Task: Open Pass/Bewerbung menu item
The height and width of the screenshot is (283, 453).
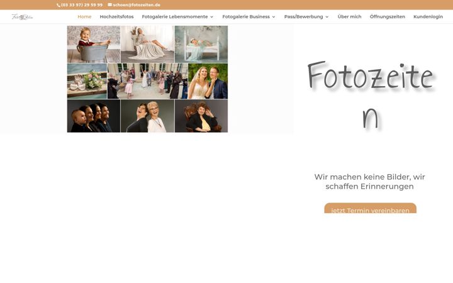Action: coord(304,17)
